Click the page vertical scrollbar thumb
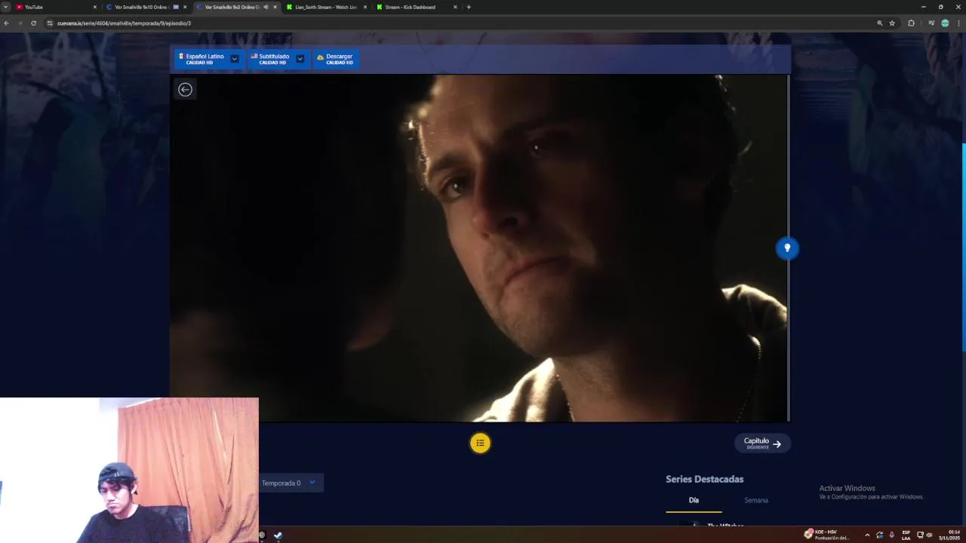The image size is (966, 543). 964,247
